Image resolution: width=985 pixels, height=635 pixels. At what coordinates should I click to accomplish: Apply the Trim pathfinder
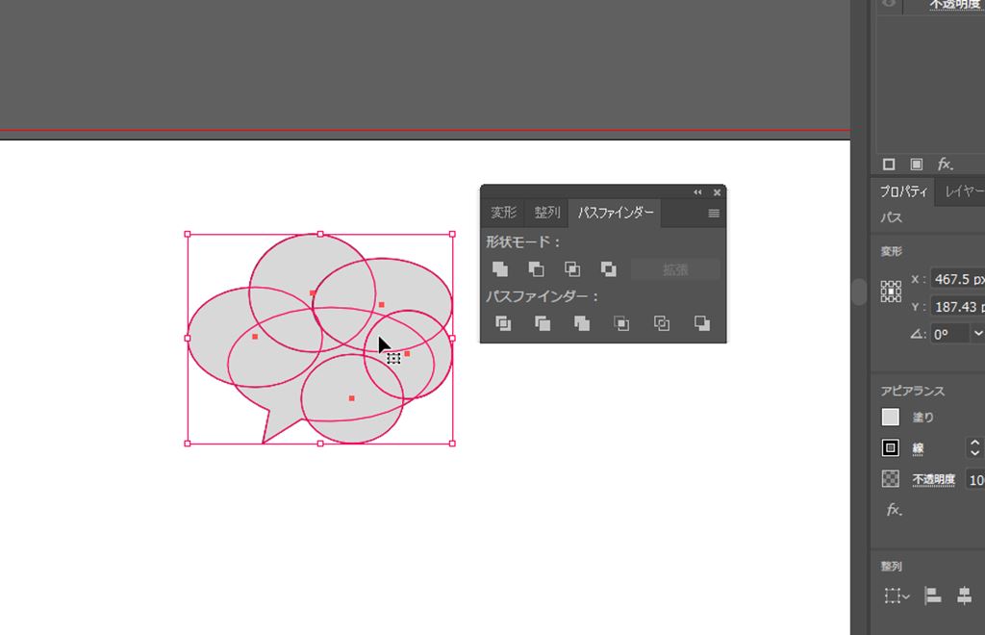543,323
